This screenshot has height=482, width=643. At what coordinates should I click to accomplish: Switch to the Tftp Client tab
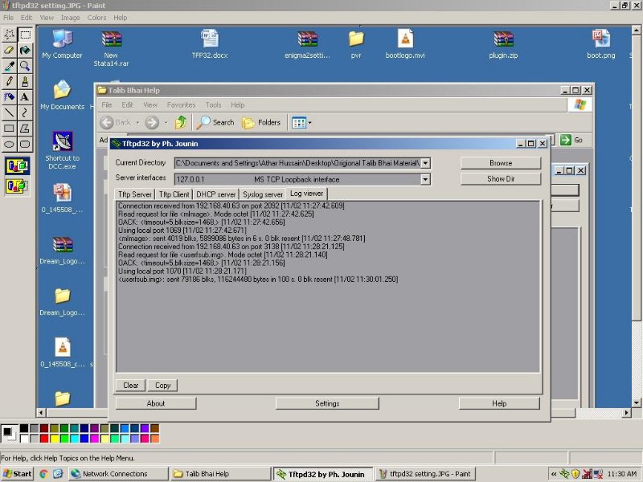174,194
